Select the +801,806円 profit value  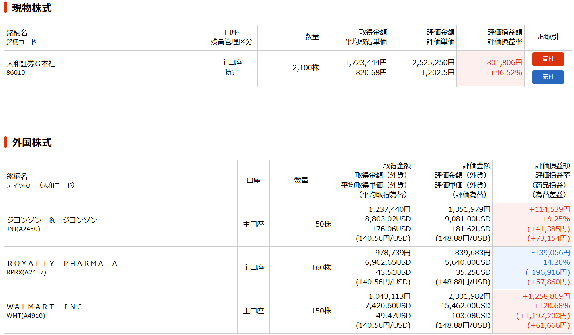(x=502, y=63)
